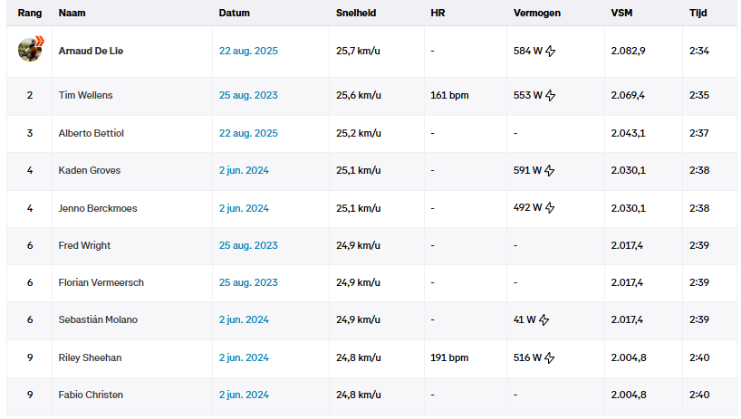This screenshot has width=741, height=419.
Task: Click the power meter icon in Arnaud De Lie's row
Action: 551,52
